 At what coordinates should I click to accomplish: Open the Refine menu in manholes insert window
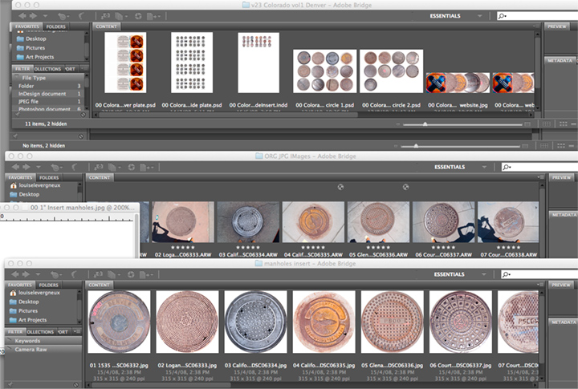[113, 275]
